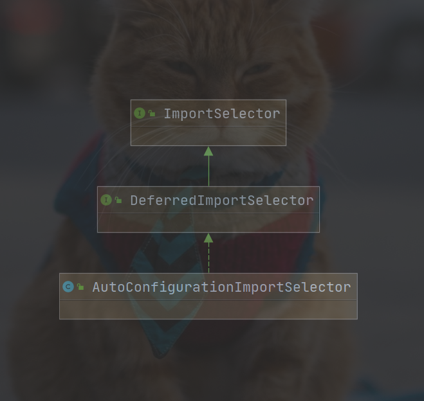The width and height of the screenshot is (424, 401).
Task: Click the empty members compartment under AutoConfigurationImportSelector
Action: pyautogui.click(x=208, y=310)
